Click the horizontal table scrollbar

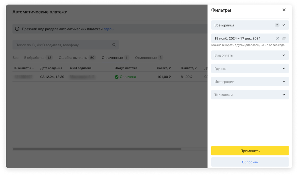tap(97, 149)
